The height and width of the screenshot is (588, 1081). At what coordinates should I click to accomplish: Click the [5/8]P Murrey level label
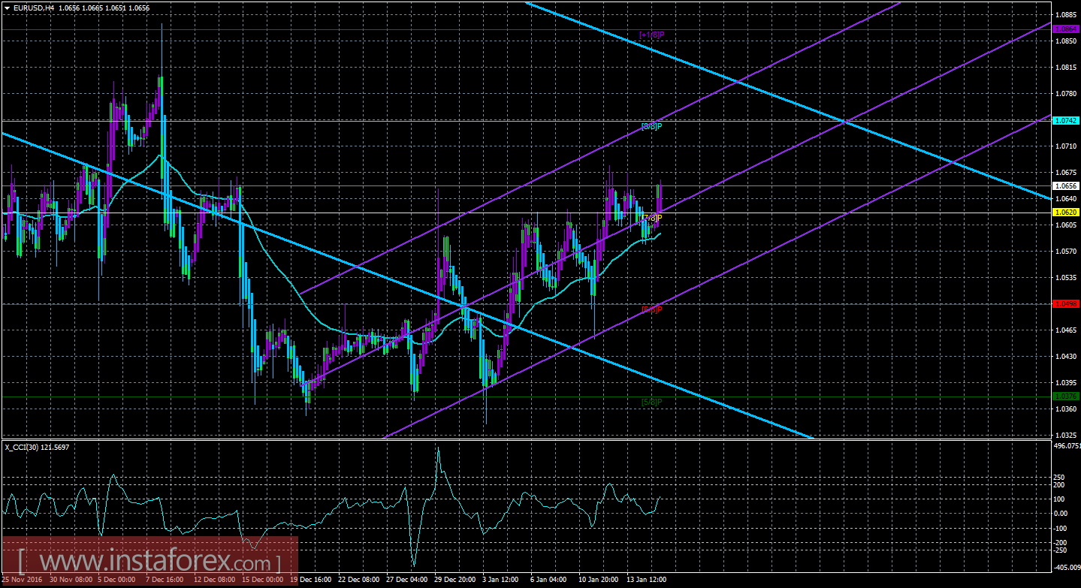[651, 401]
